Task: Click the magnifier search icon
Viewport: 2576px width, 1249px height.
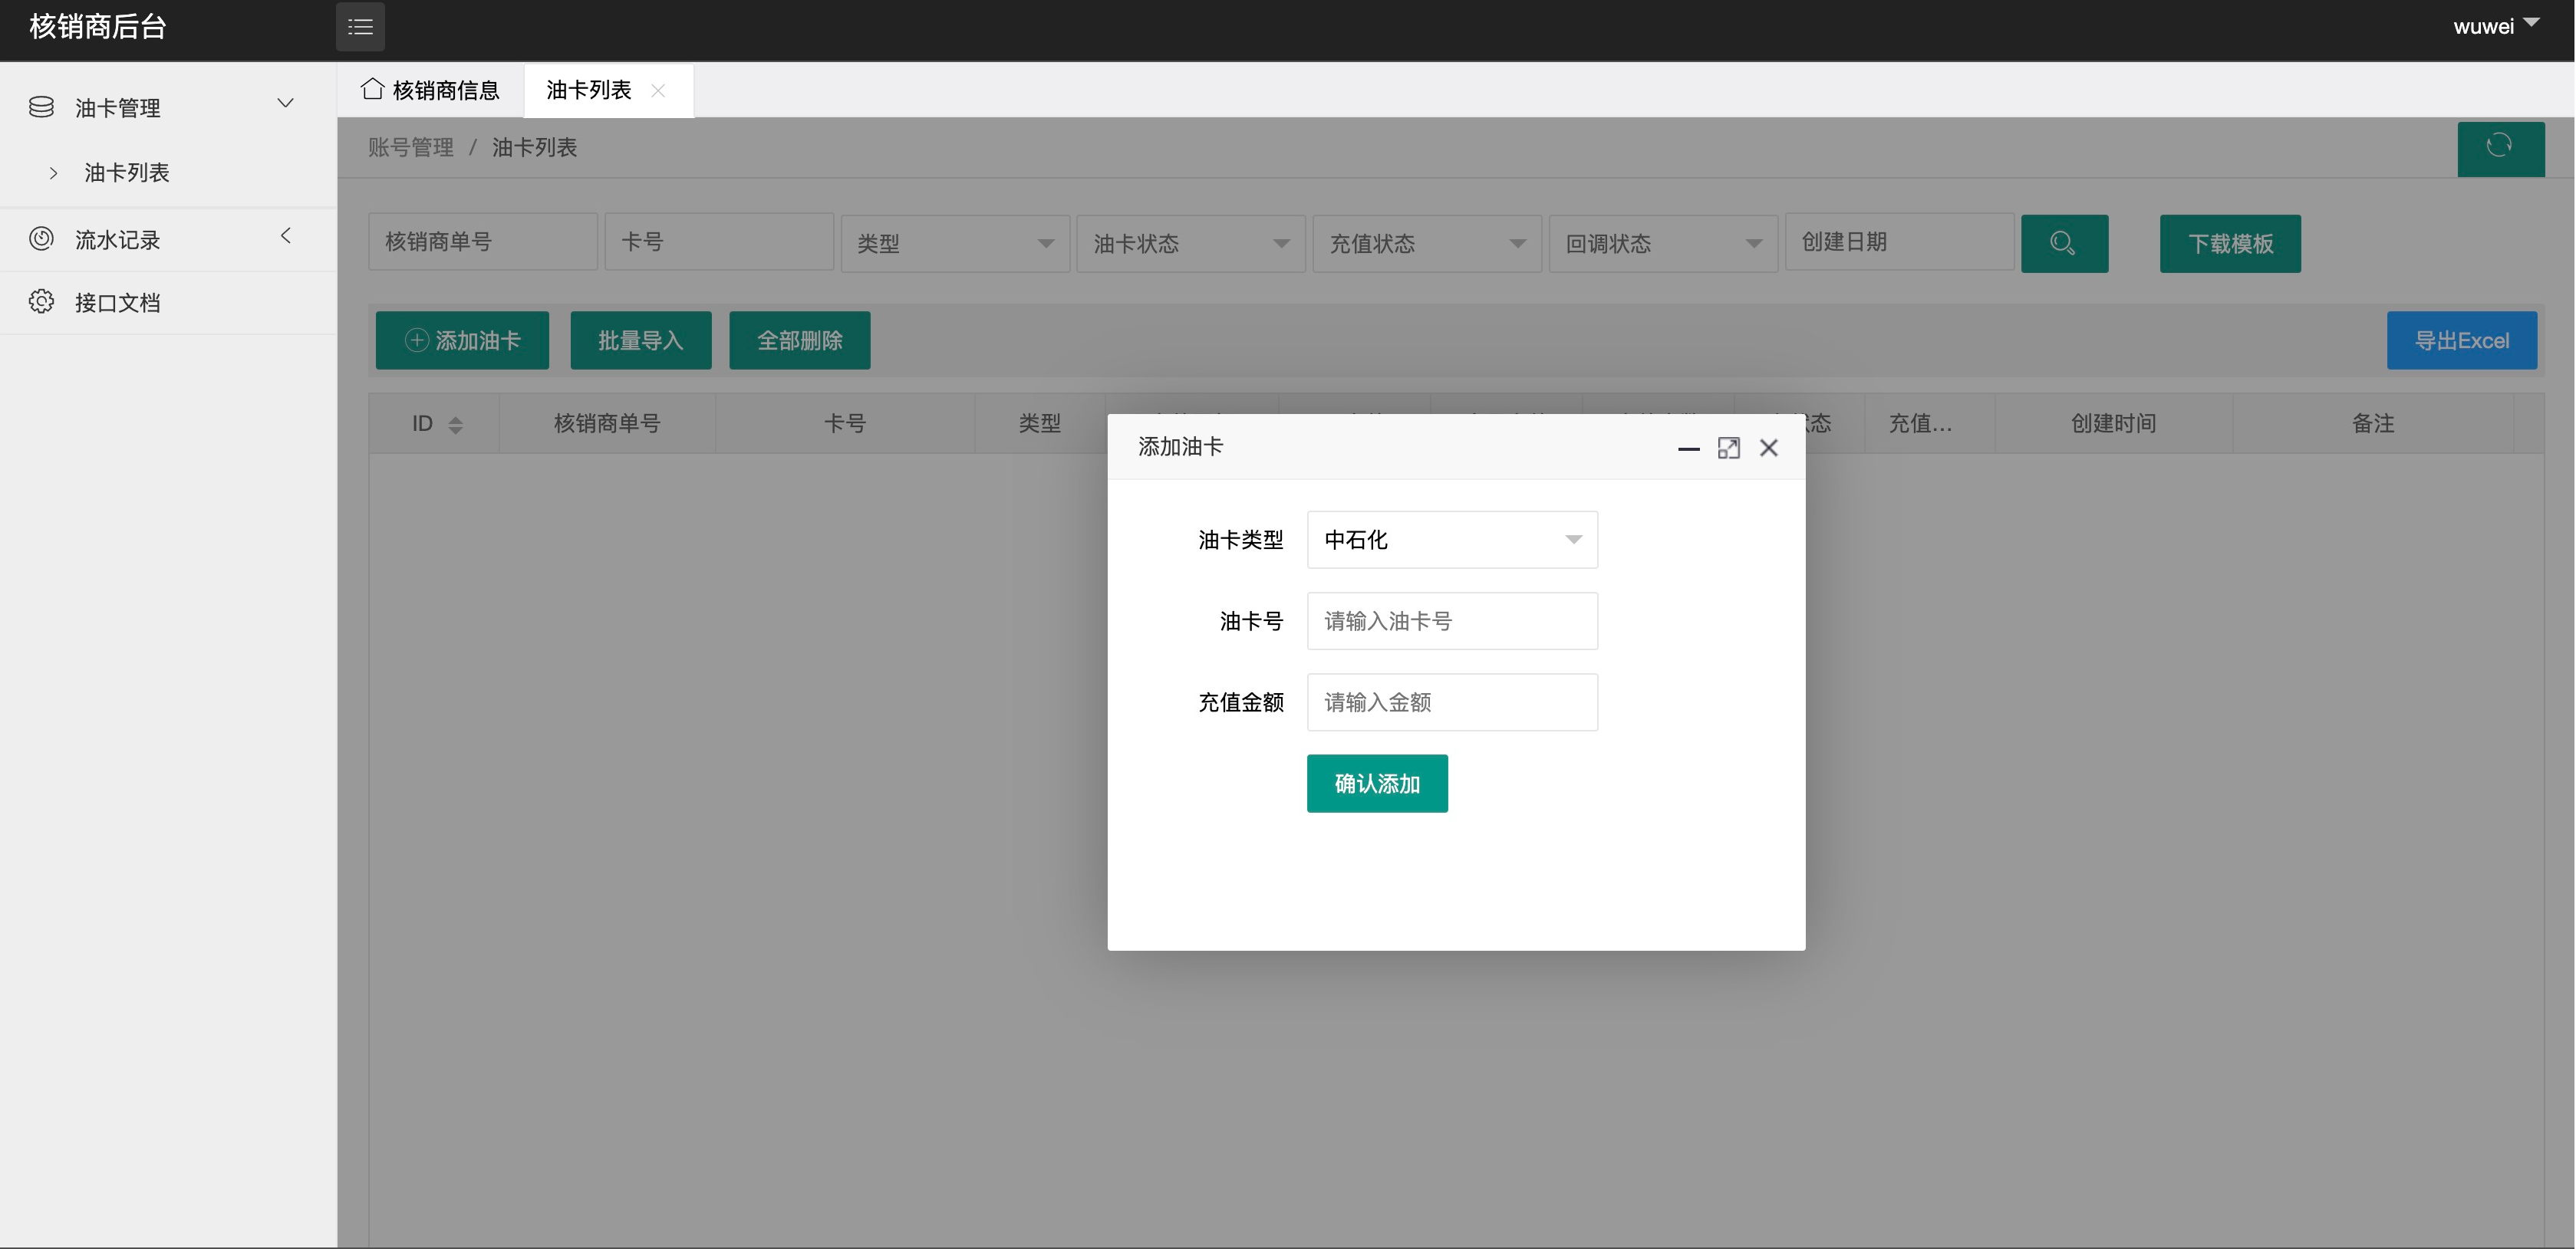Action: click(2064, 243)
